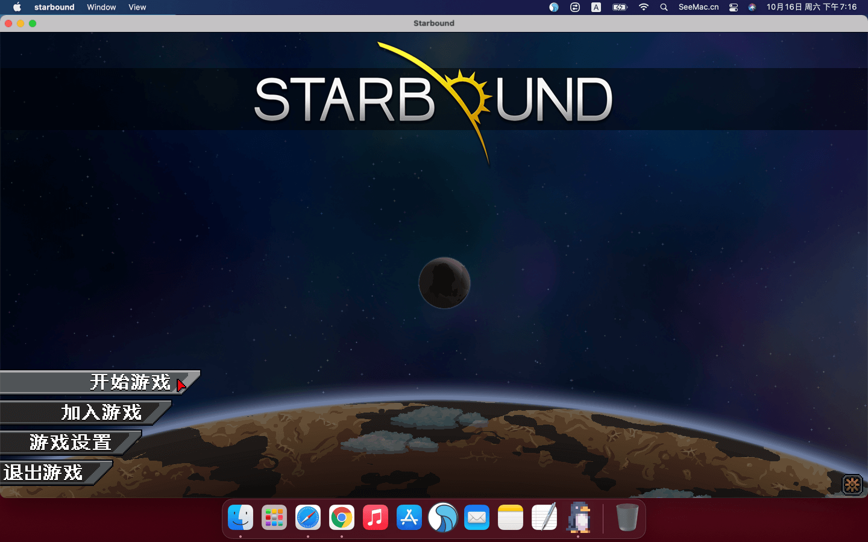The image size is (868, 542).
Task: Open the input source A icon
Action: point(596,7)
